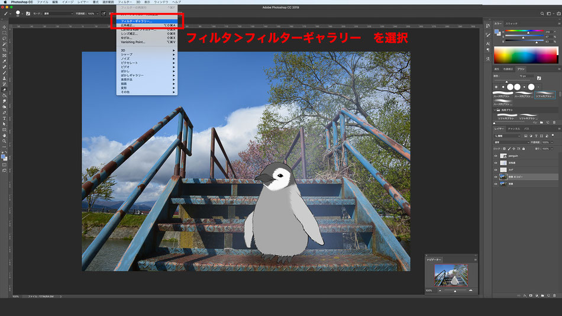
Task: Switch to the スウォッチ tab
Action: pyautogui.click(x=512, y=24)
